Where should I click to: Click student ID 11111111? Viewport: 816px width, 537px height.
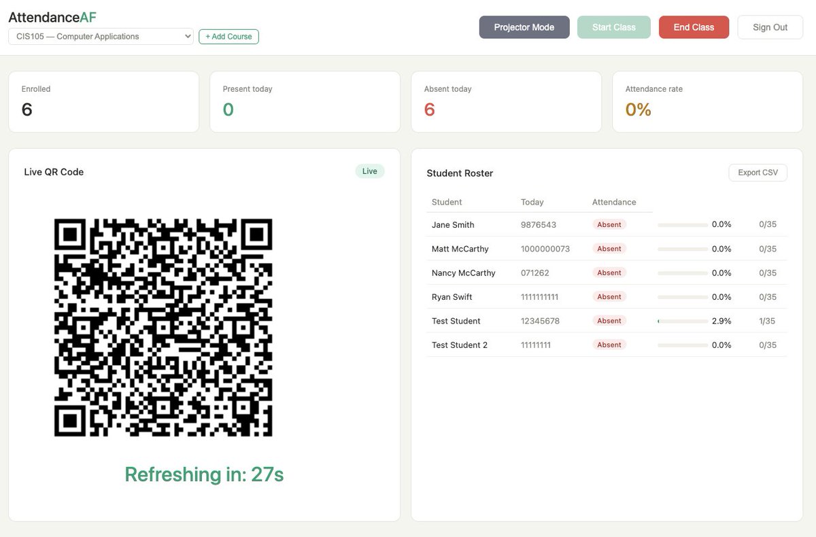536,345
